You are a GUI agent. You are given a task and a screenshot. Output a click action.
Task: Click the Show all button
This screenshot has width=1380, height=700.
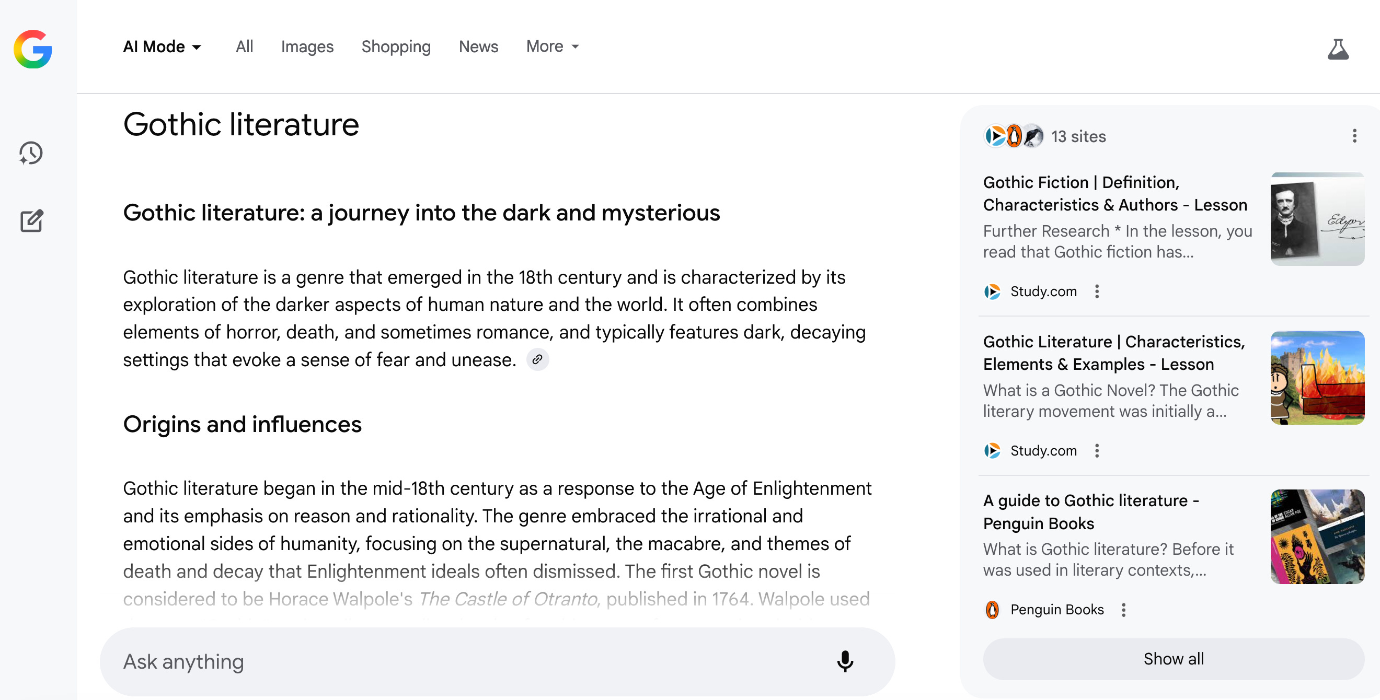1173,659
